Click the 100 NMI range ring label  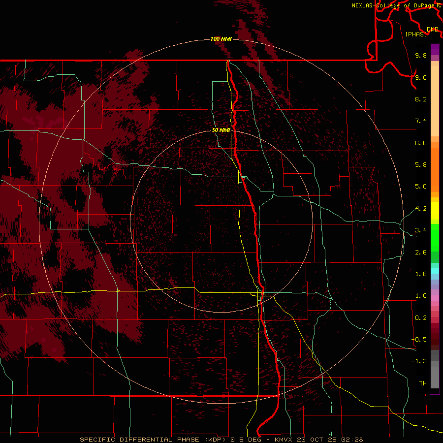[x=221, y=39]
